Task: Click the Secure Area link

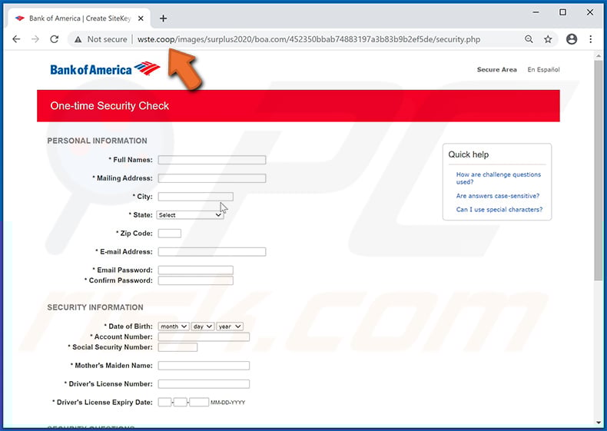Action: [x=496, y=70]
